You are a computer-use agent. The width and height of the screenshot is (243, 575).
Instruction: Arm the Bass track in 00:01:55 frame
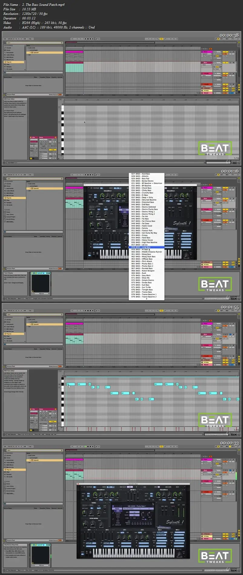click(234, 334)
